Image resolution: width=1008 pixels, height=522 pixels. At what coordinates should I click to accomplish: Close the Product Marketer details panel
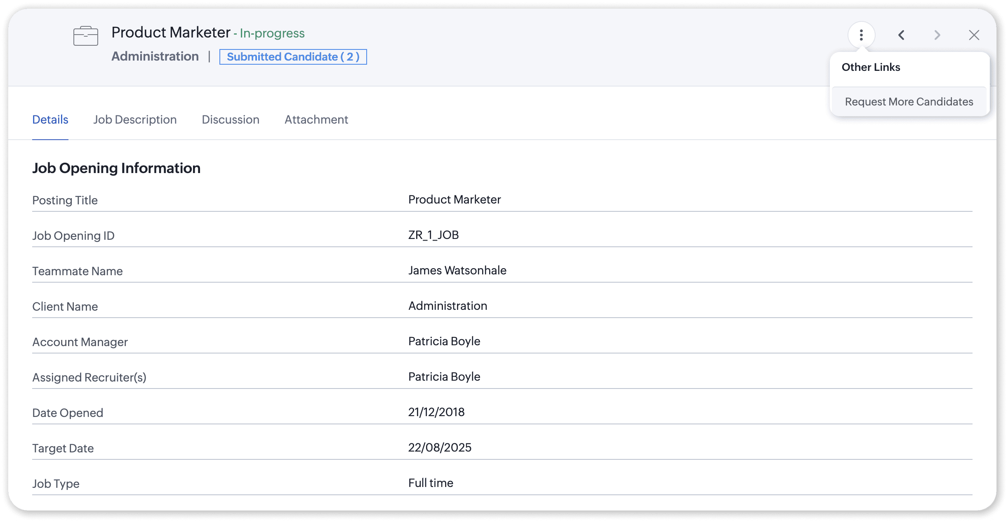point(974,35)
